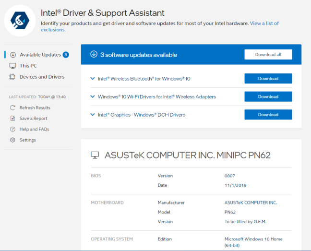The image size is (311, 251).
Task: Click the motherboard model value PN62
Action: (x=230, y=212)
